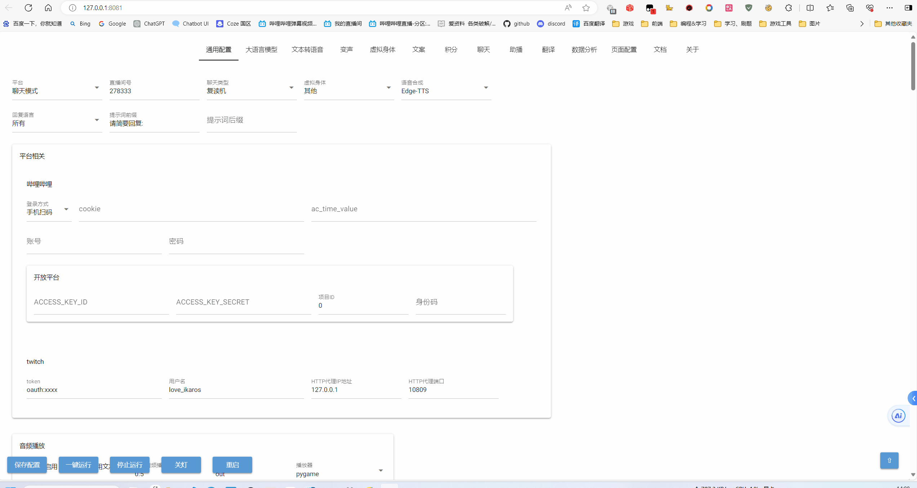Expand the 聊天类型 dropdown showing 复读机
Viewport: 917px width, 488px height.
(x=251, y=91)
